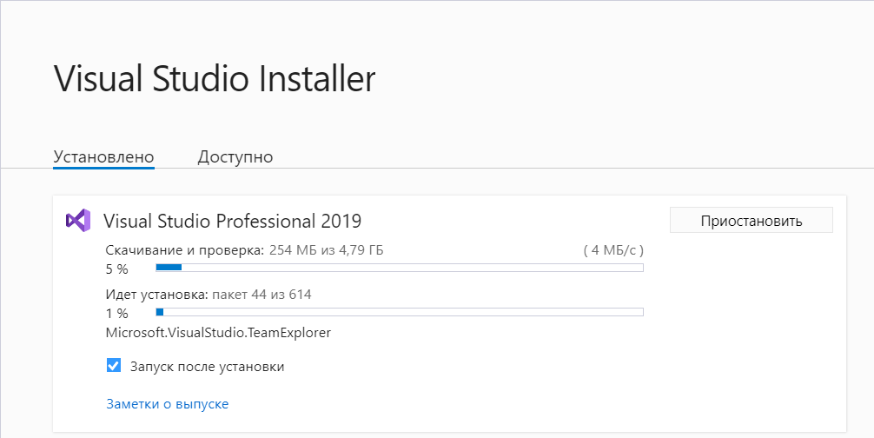Click the 5 % download percentage label
Viewport: 874px width, 438px height.
click(x=117, y=269)
